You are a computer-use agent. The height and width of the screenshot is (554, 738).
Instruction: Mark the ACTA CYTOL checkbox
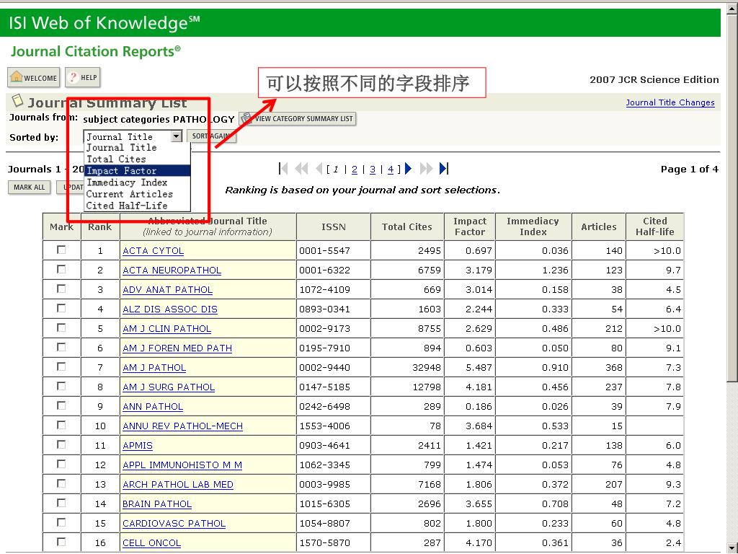point(61,250)
